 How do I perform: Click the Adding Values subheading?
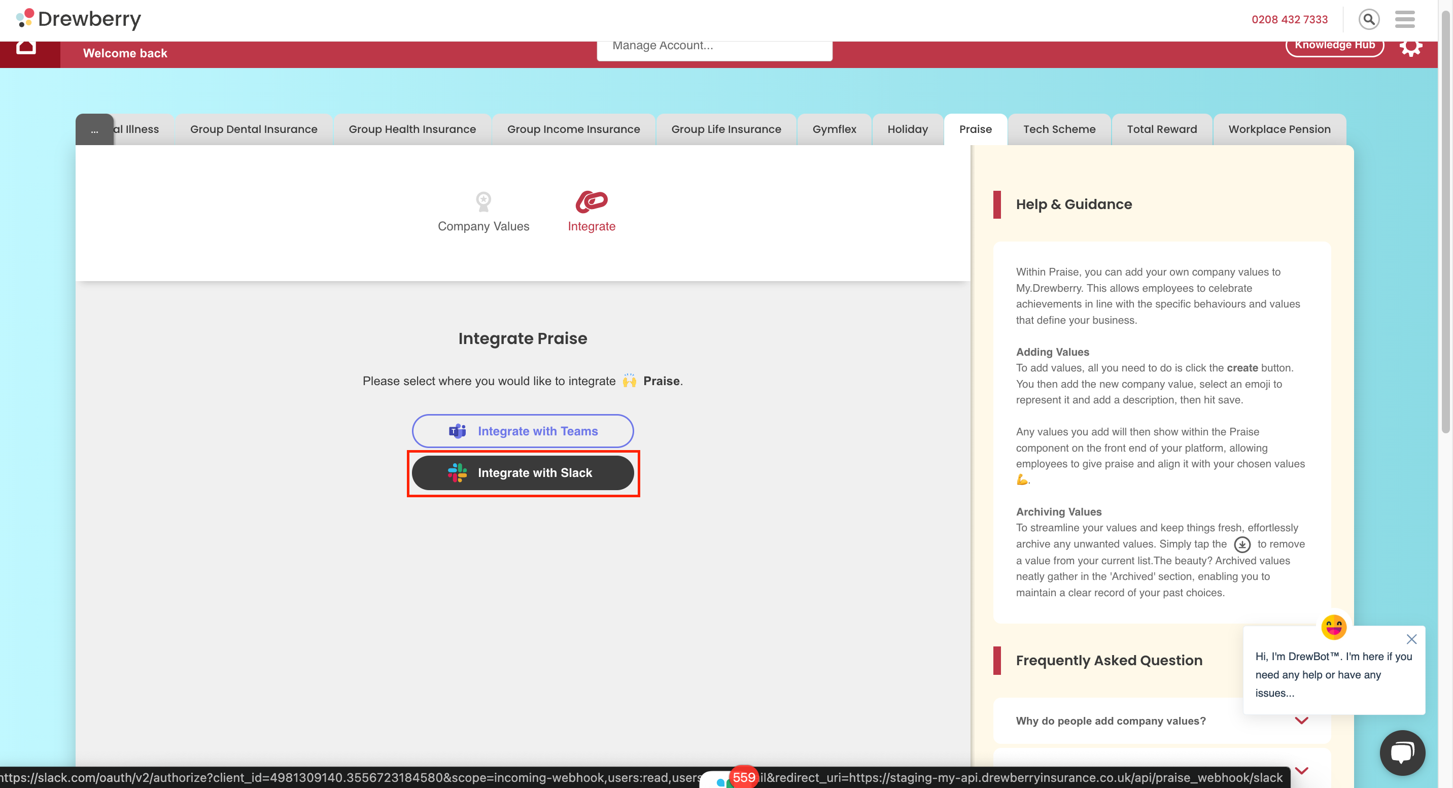pyautogui.click(x=1053, y=352)
